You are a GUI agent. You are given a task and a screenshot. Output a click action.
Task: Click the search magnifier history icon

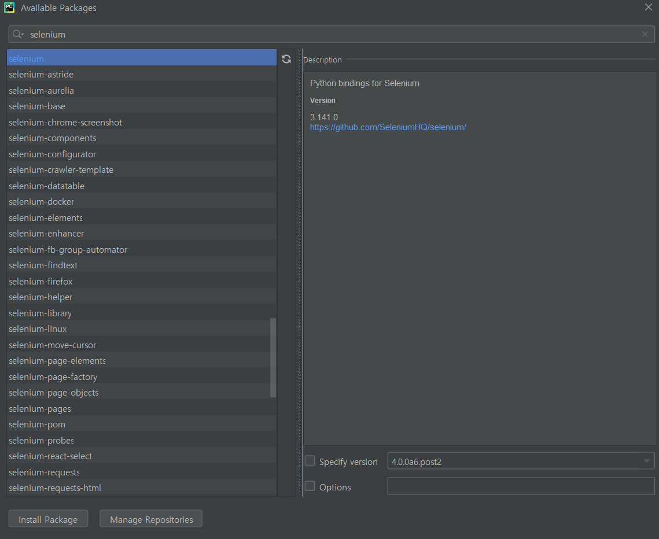pos(18,34)
